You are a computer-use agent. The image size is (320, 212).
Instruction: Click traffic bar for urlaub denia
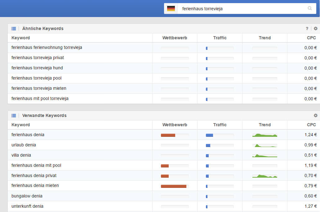pos(220,145)
